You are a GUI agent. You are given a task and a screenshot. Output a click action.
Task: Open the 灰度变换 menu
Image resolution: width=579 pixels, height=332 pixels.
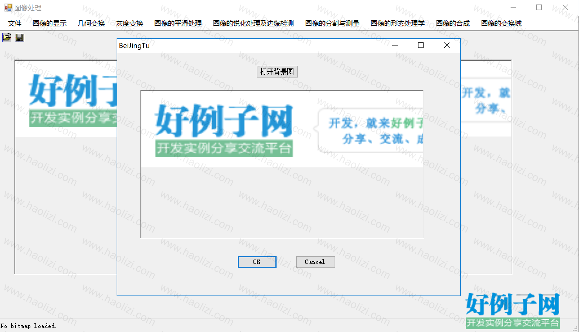click(130, 23)
